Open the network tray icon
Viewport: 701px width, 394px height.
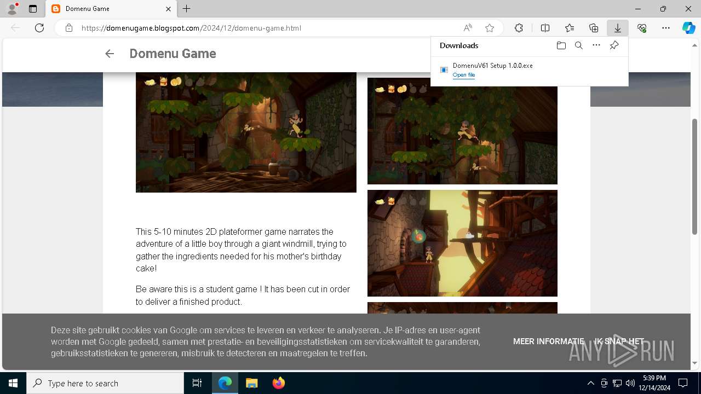click(x=617, y=383)
